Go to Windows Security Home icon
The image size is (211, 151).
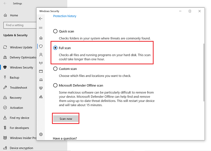tap(41, 38)
